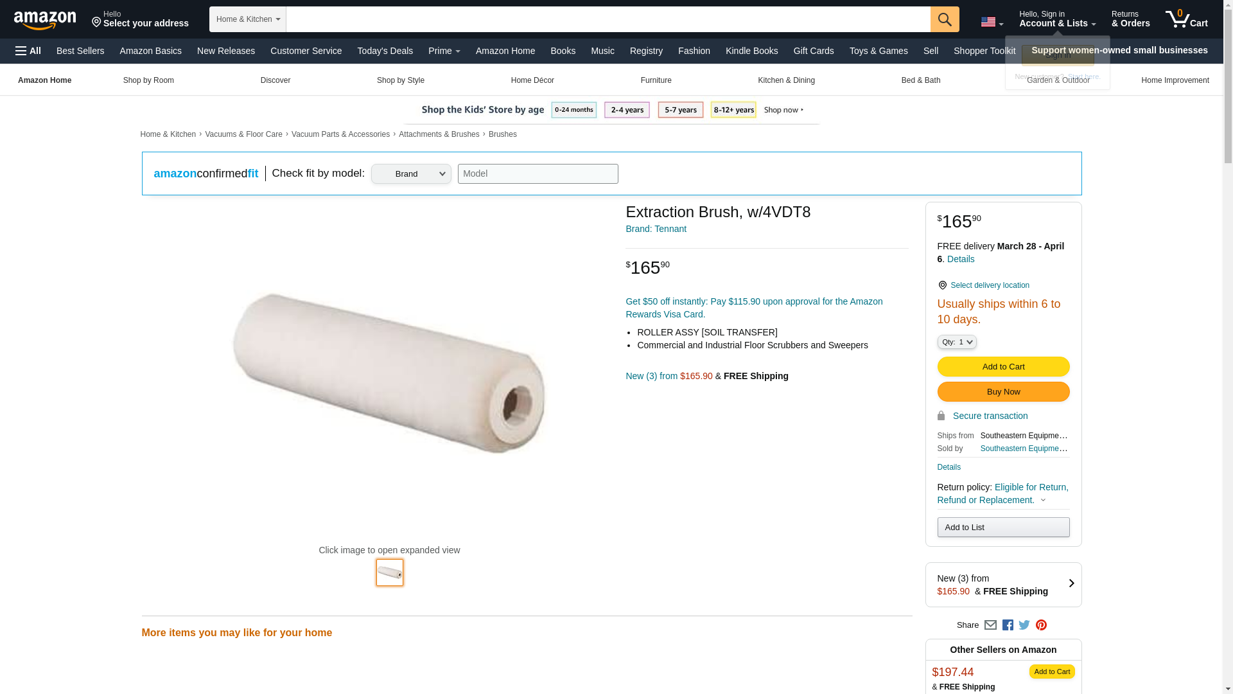The image size is (1233, 694).
Task: Click the Model input field
Action: pyautogui.click(x=538, y=173)
